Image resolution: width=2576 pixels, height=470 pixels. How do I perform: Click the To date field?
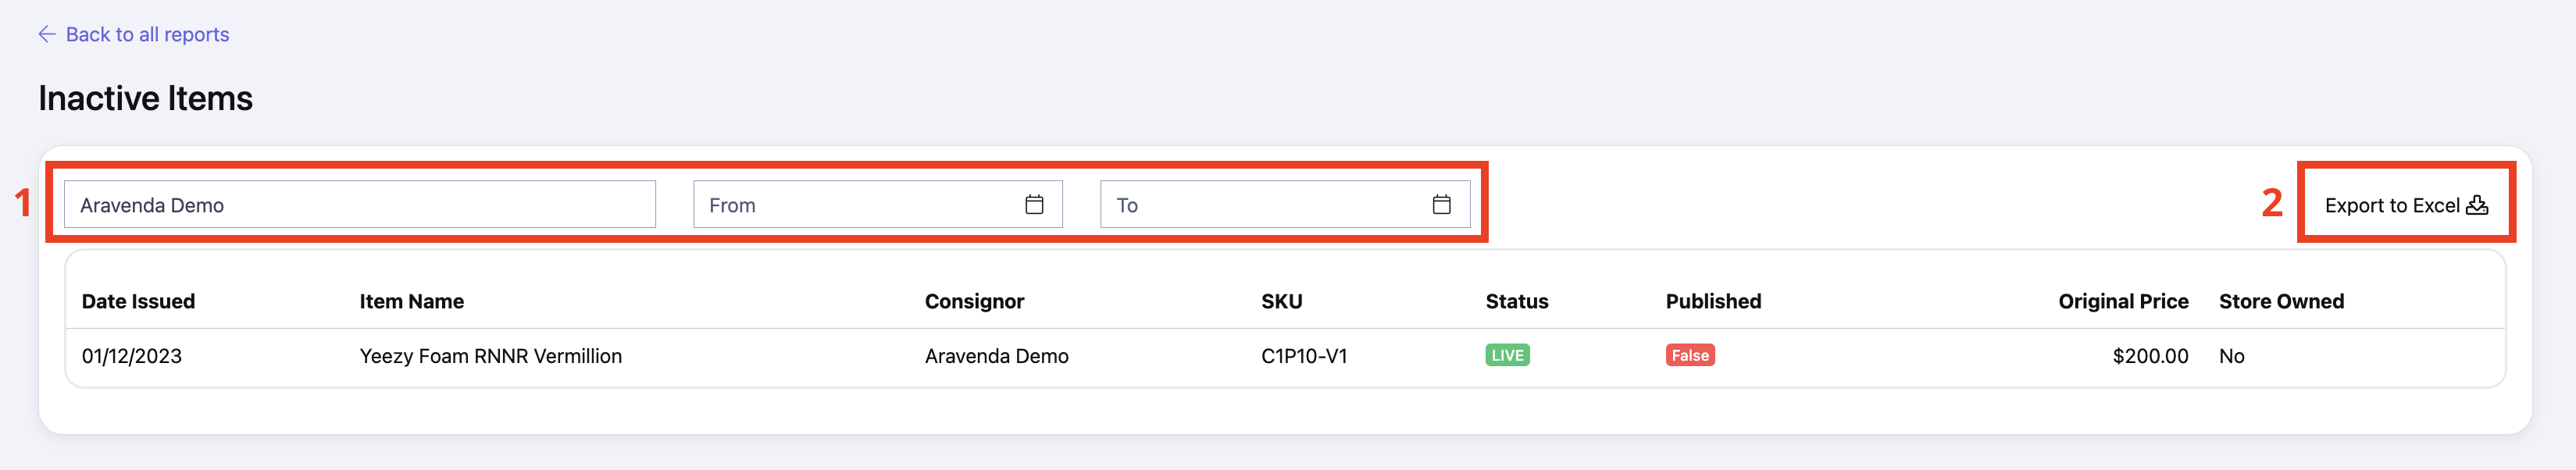pos(1285,204)
